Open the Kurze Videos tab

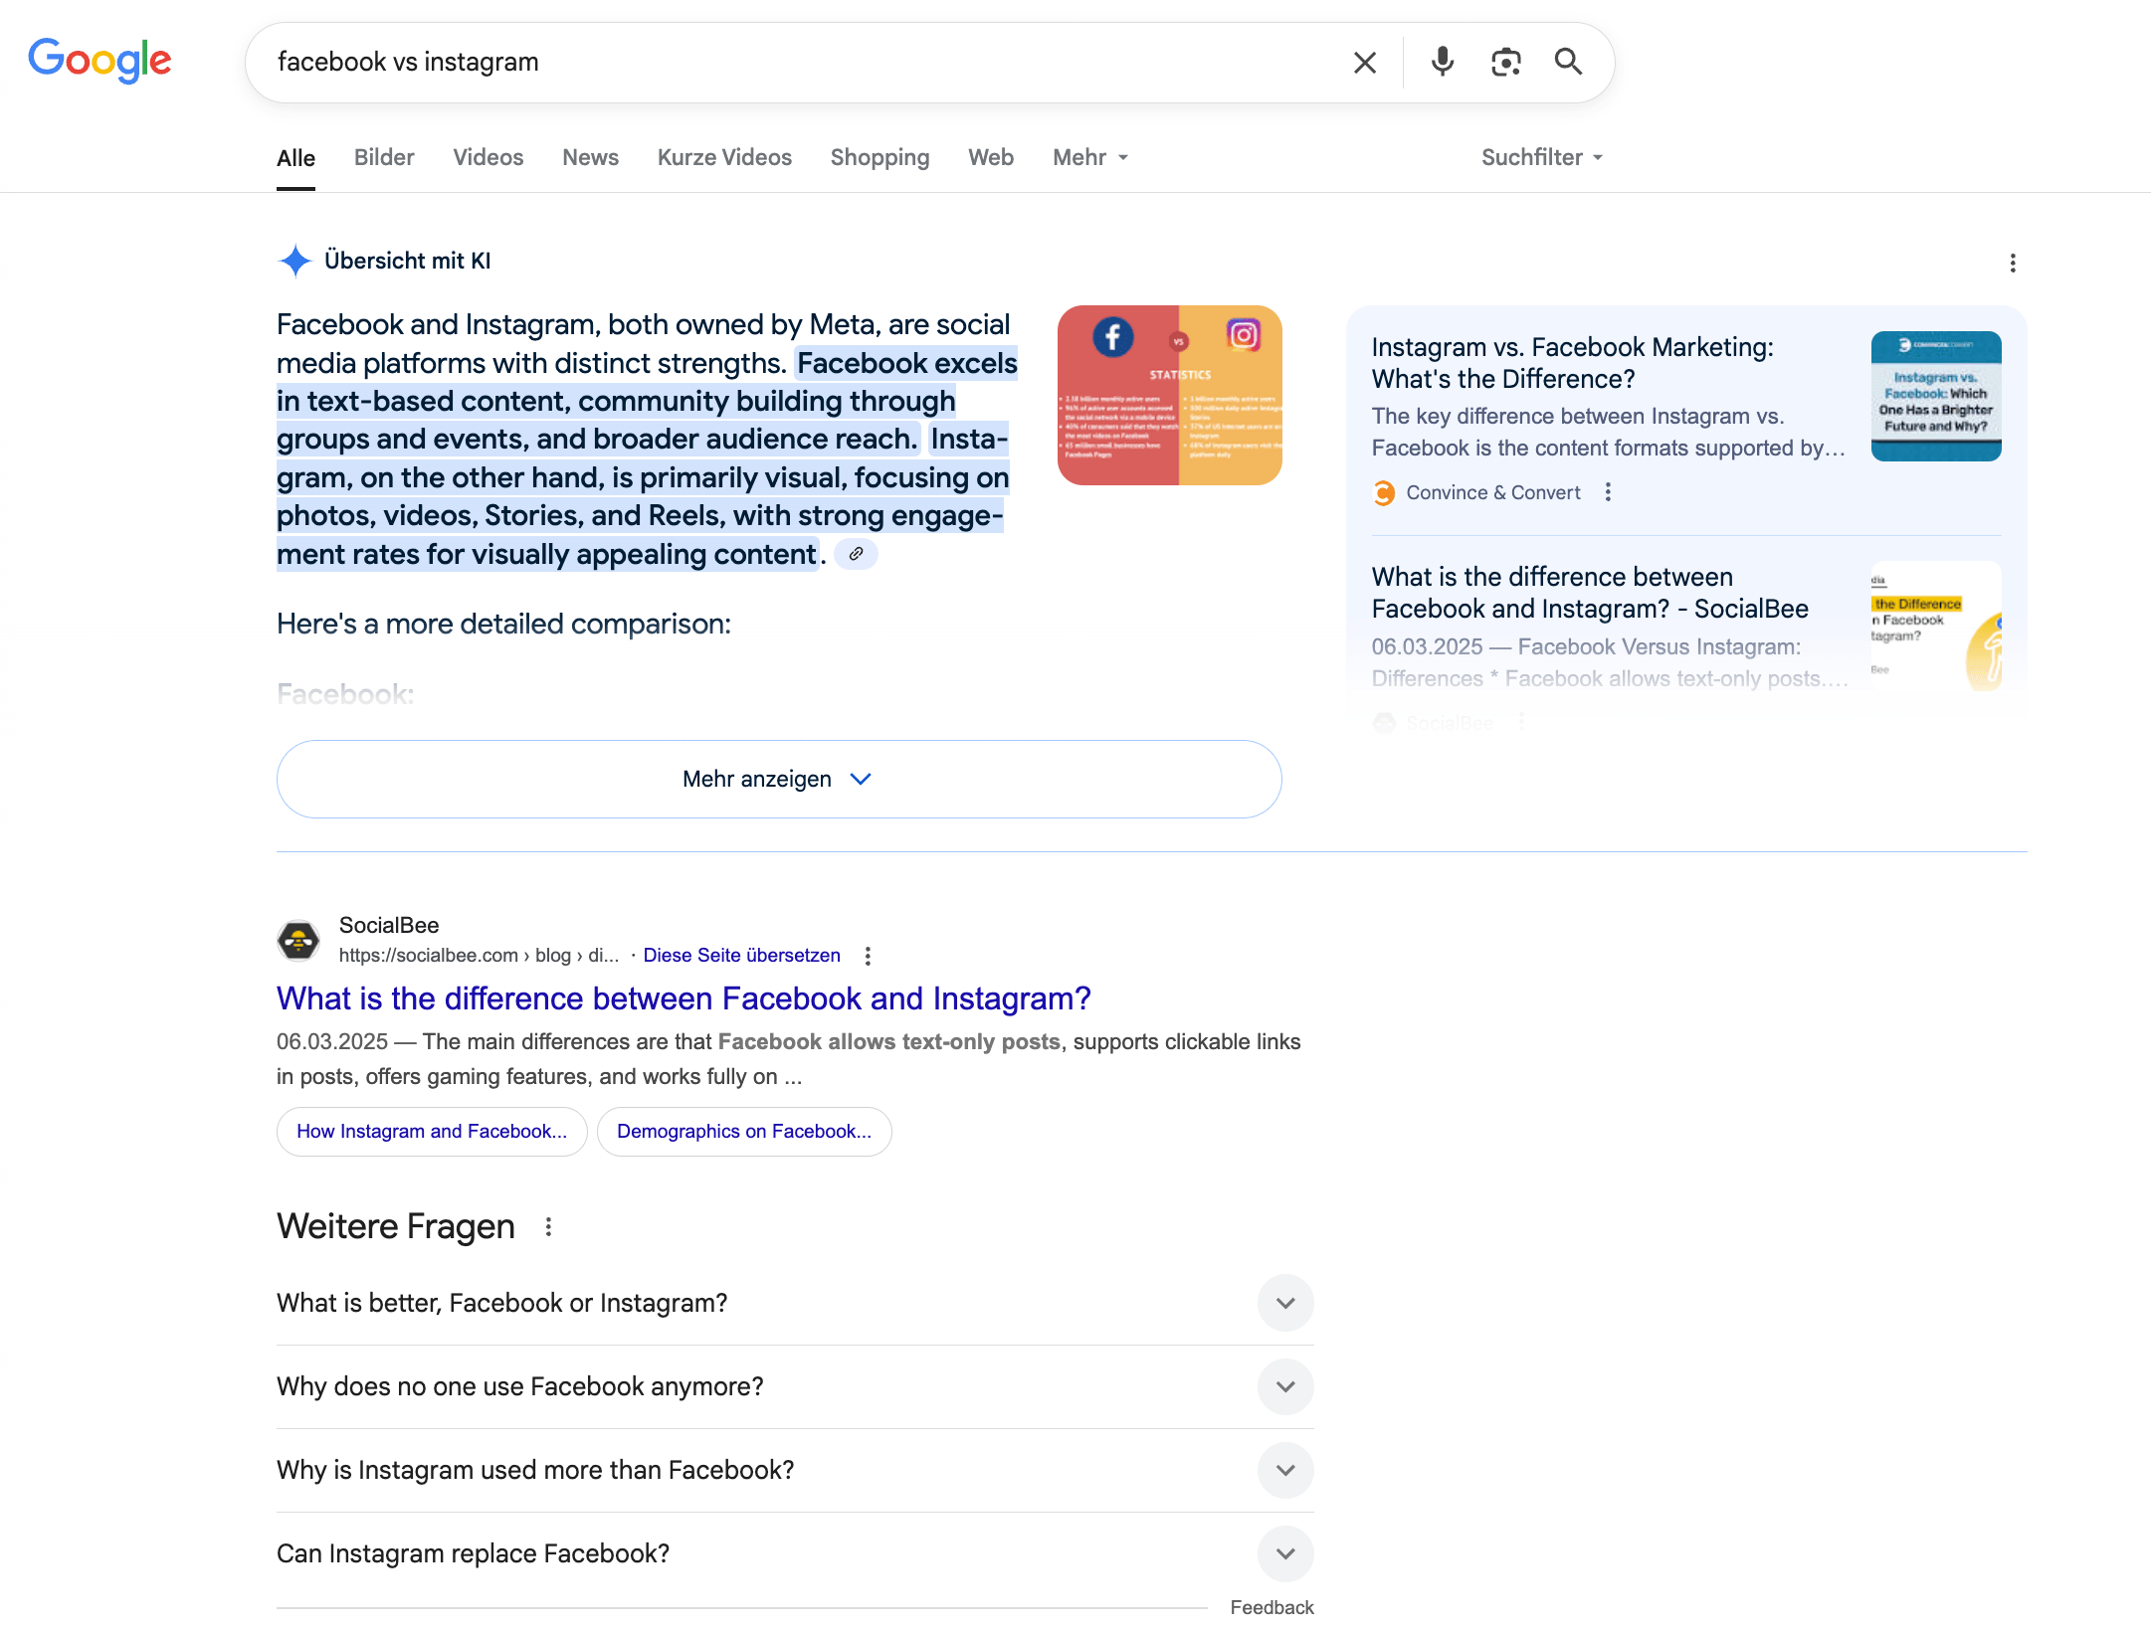(x=724, y=157)
